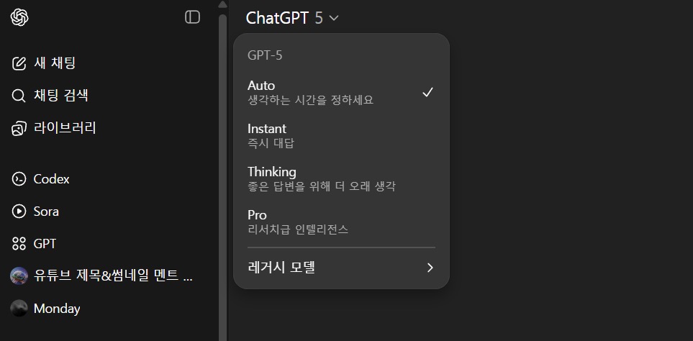
Task: Click the ChatGPT 5 model selector dropdown
Action: 291,18
